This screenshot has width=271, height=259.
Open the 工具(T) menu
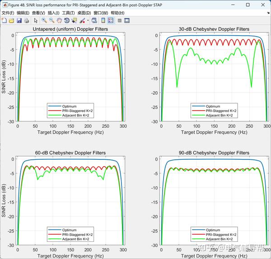click(68, 13)
